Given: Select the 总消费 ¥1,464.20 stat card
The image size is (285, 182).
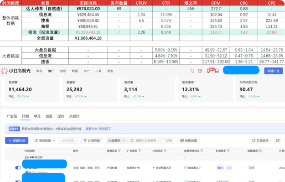Looking at the screenshot, I should click(32, 89).
